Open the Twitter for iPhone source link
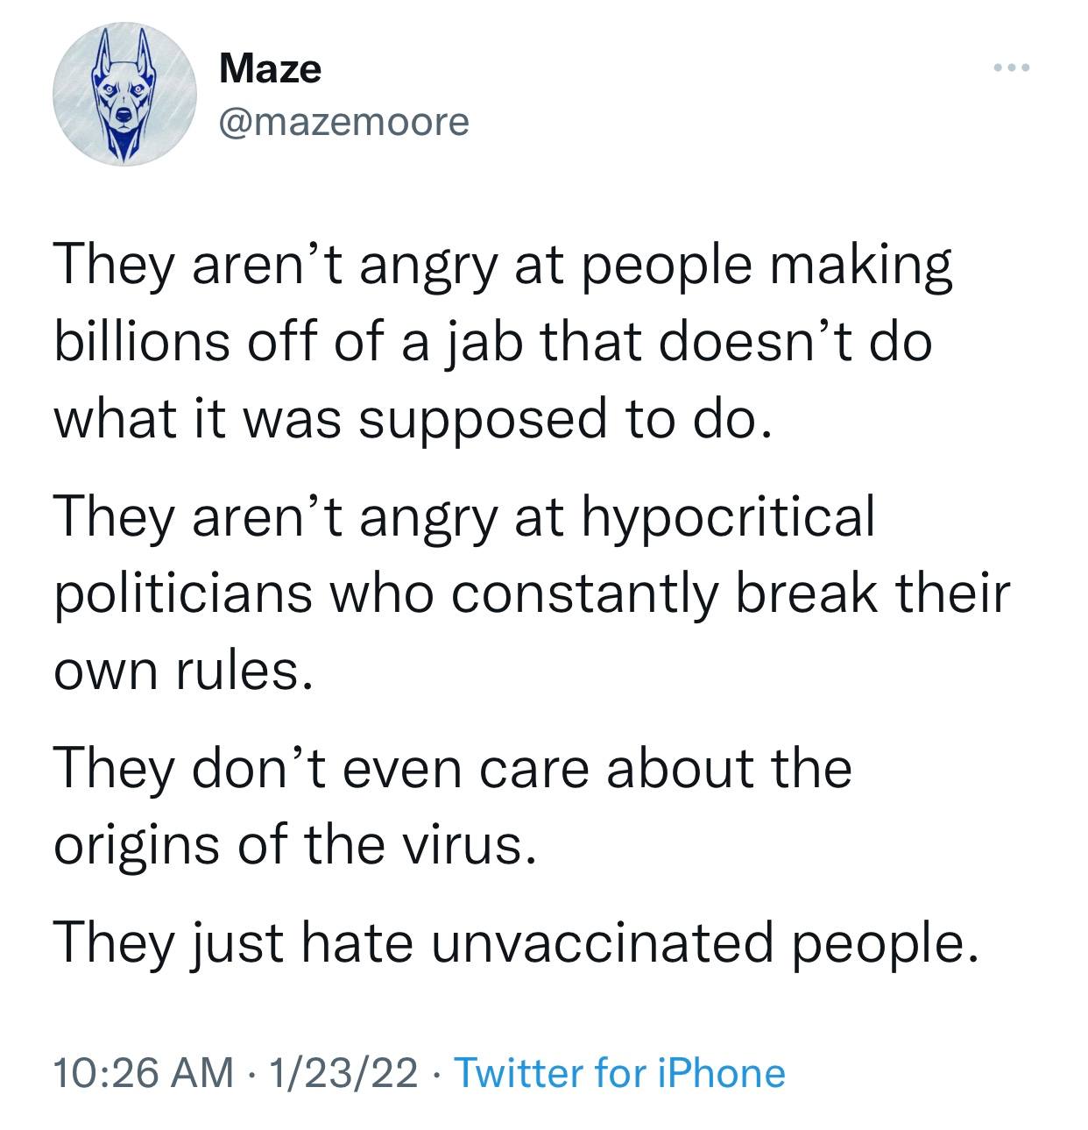This screenshot has width=1088, height=1130. click(621, 1073)
